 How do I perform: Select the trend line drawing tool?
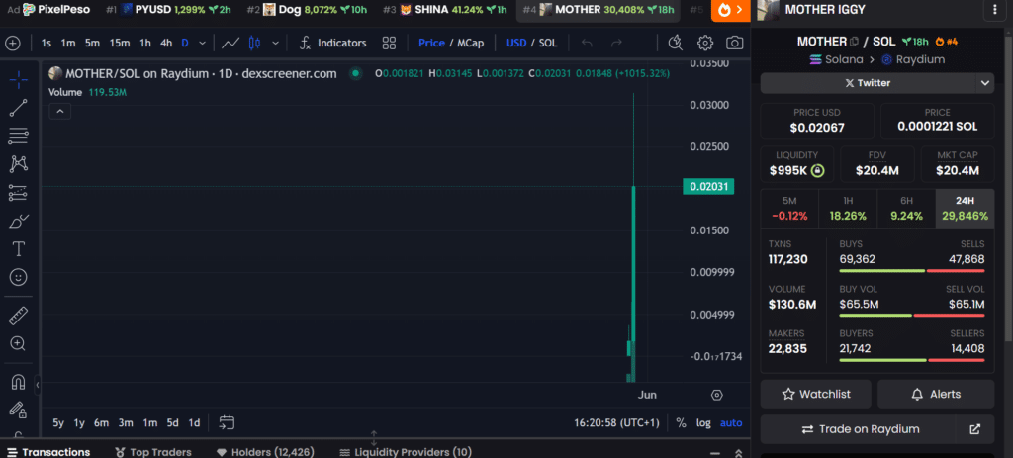pyautogui.click(x=19, y=108)
